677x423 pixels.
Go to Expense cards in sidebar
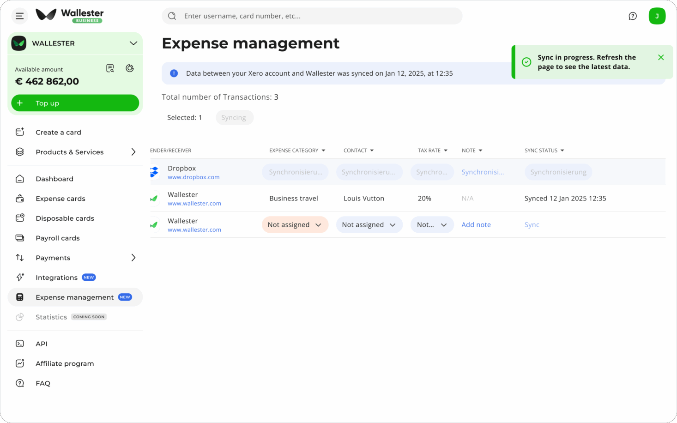[60, 199]
